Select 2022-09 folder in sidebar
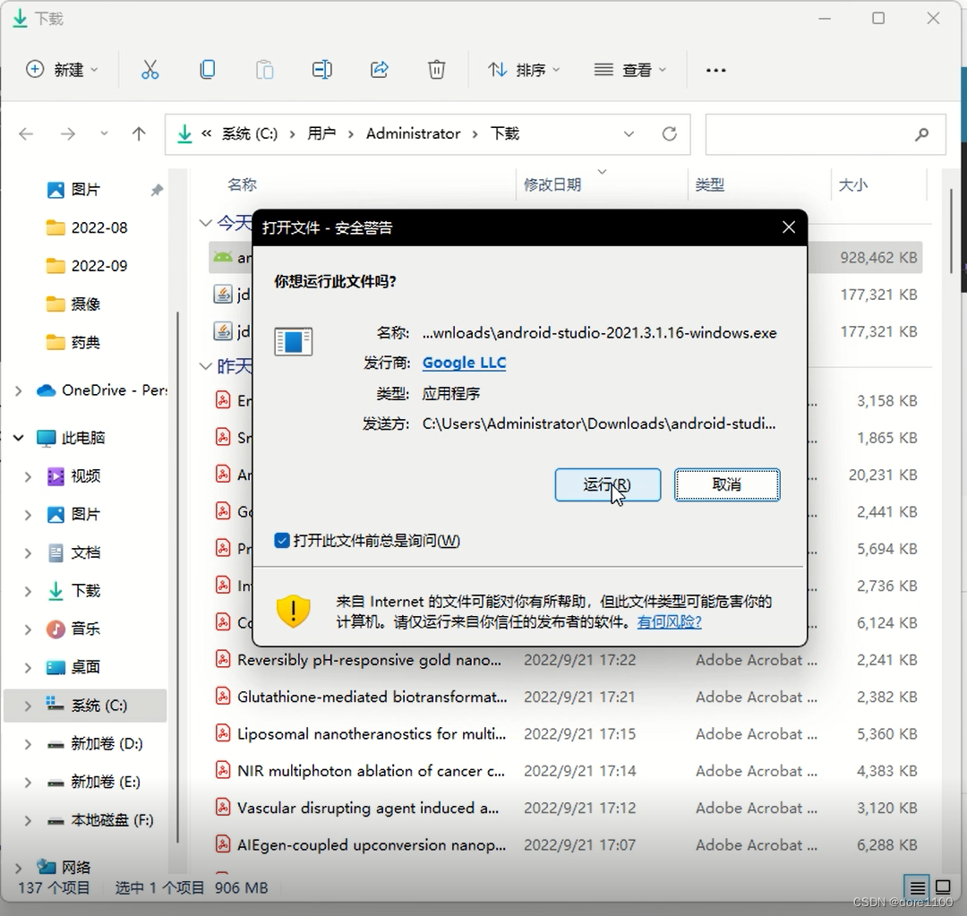The image size is (967, 916). [x=86, y=266]
